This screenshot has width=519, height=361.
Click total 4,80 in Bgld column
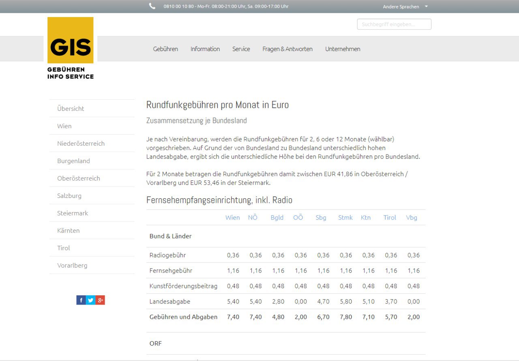click(278, 317)
